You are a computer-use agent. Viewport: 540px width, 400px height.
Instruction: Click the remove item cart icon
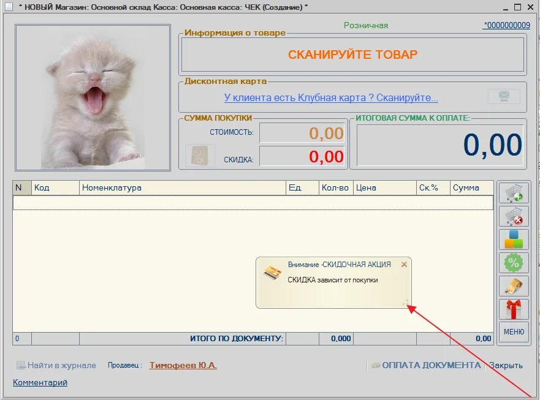click(x=514, y=216)
